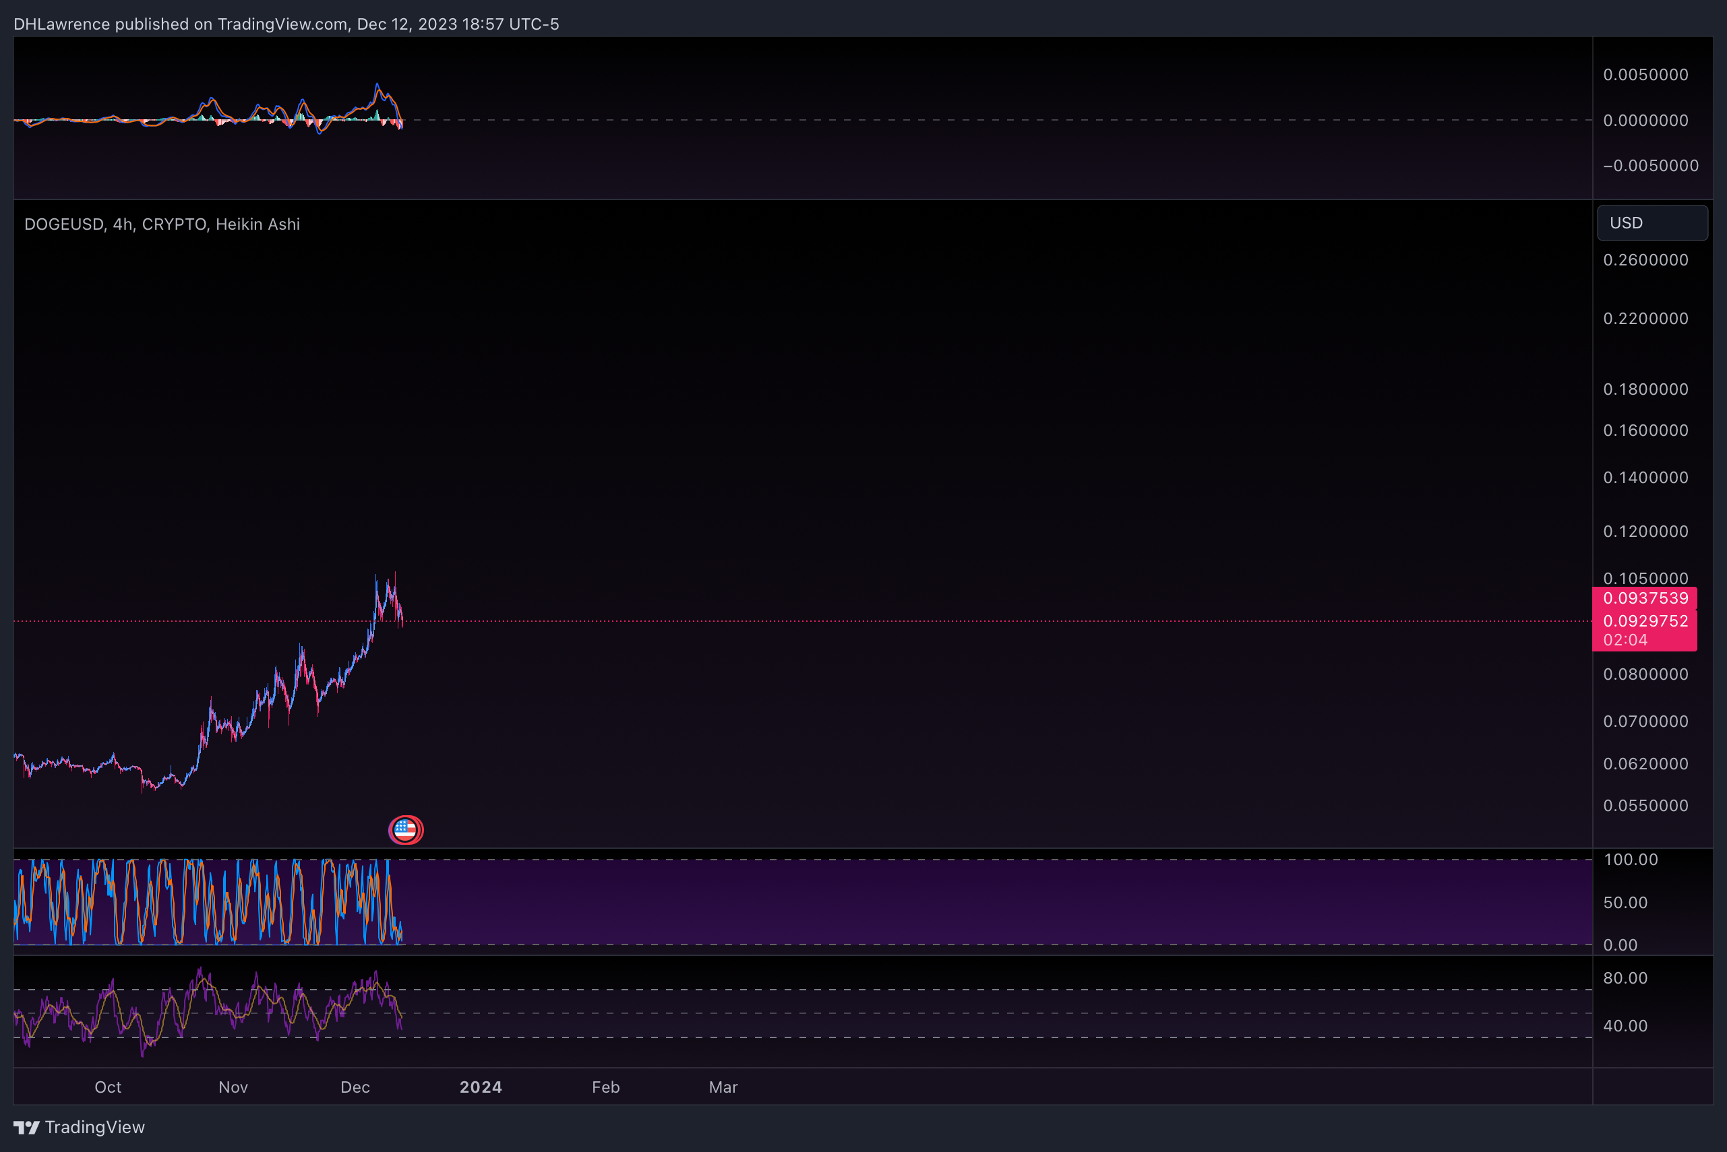Click the Dec label on time axis

tap(355, 1087)
